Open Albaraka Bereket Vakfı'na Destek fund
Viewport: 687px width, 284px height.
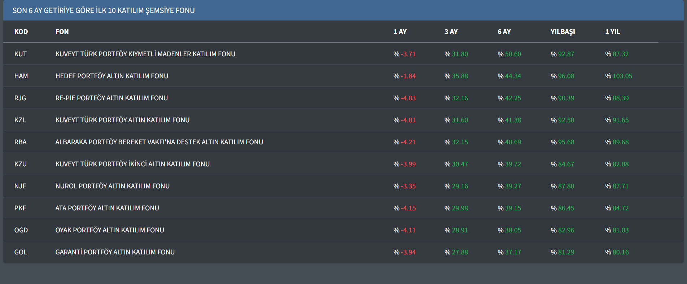(159, 142)
